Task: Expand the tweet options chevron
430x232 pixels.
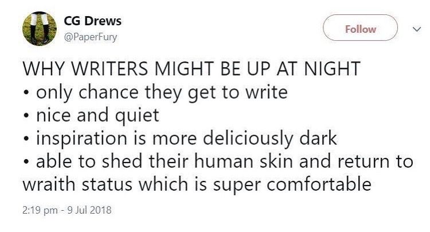Action: click(x=416, y=29)
